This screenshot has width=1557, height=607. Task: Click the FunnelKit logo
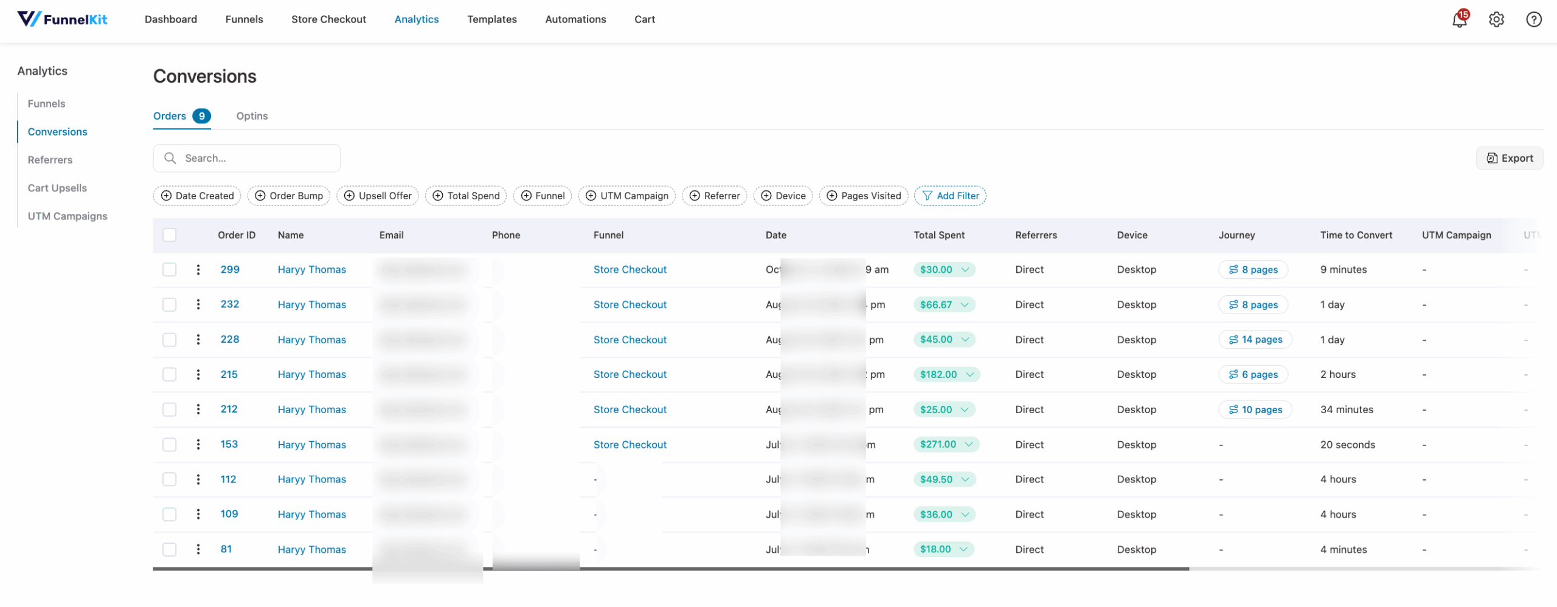click(62, 19)
